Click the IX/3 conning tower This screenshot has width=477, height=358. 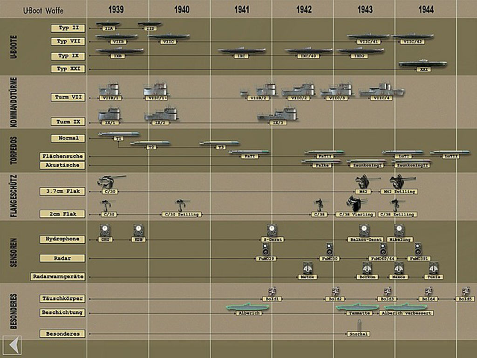pos(278,115)
